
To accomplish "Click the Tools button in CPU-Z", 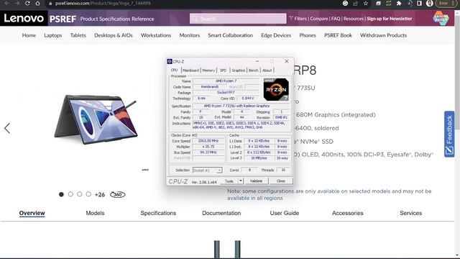I will click(229, 181).
